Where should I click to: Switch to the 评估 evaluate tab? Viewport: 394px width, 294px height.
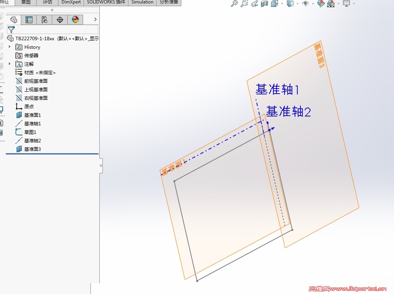(x=48, y=3)
